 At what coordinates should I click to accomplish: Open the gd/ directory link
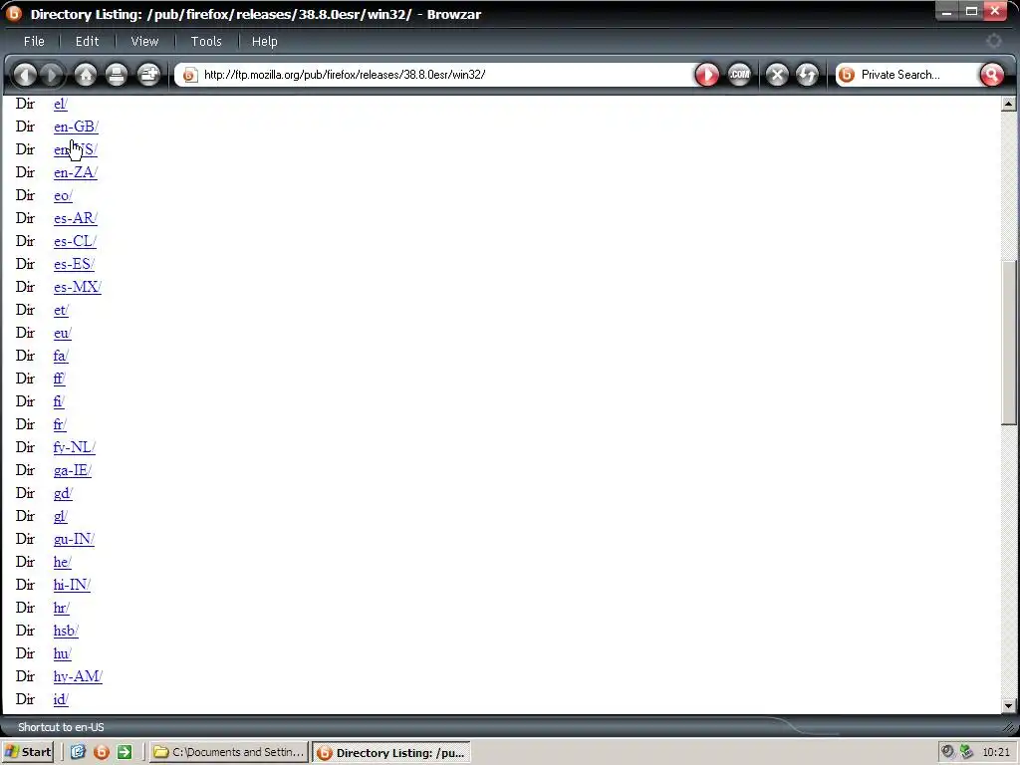pyautogui.click(x=63, y=493)
